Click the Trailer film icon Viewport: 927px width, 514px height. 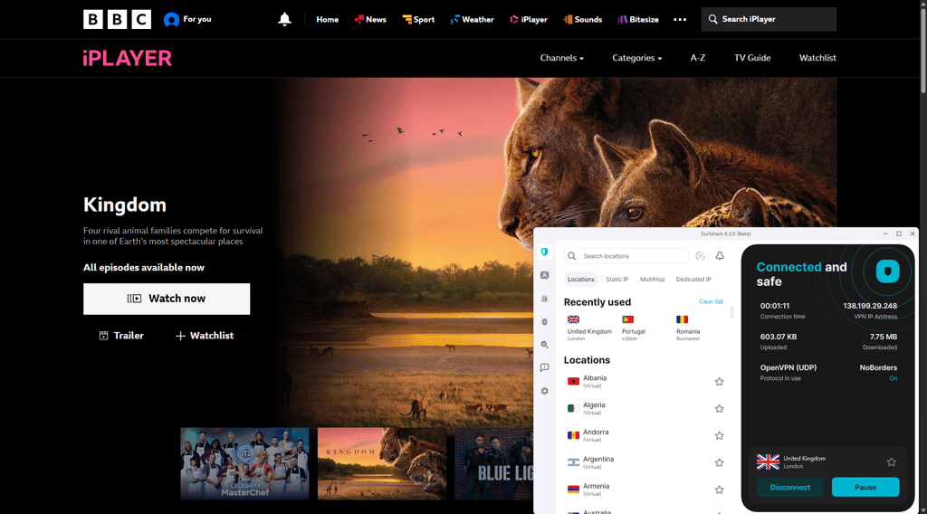point(103,336)
